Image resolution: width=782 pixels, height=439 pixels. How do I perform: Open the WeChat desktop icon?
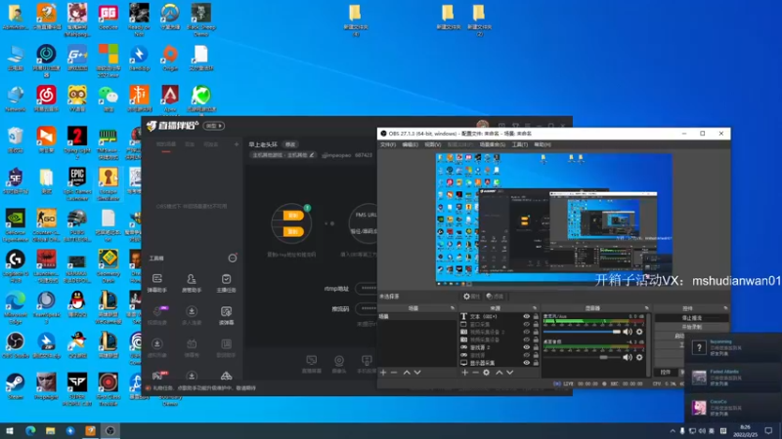point(109,99)
